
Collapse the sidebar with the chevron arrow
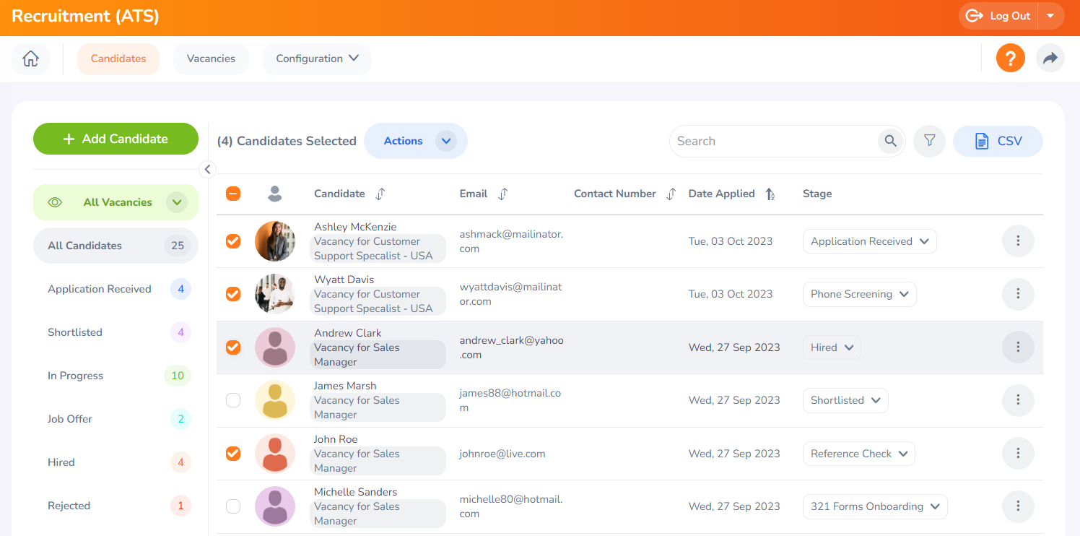(x=207, y=169)
